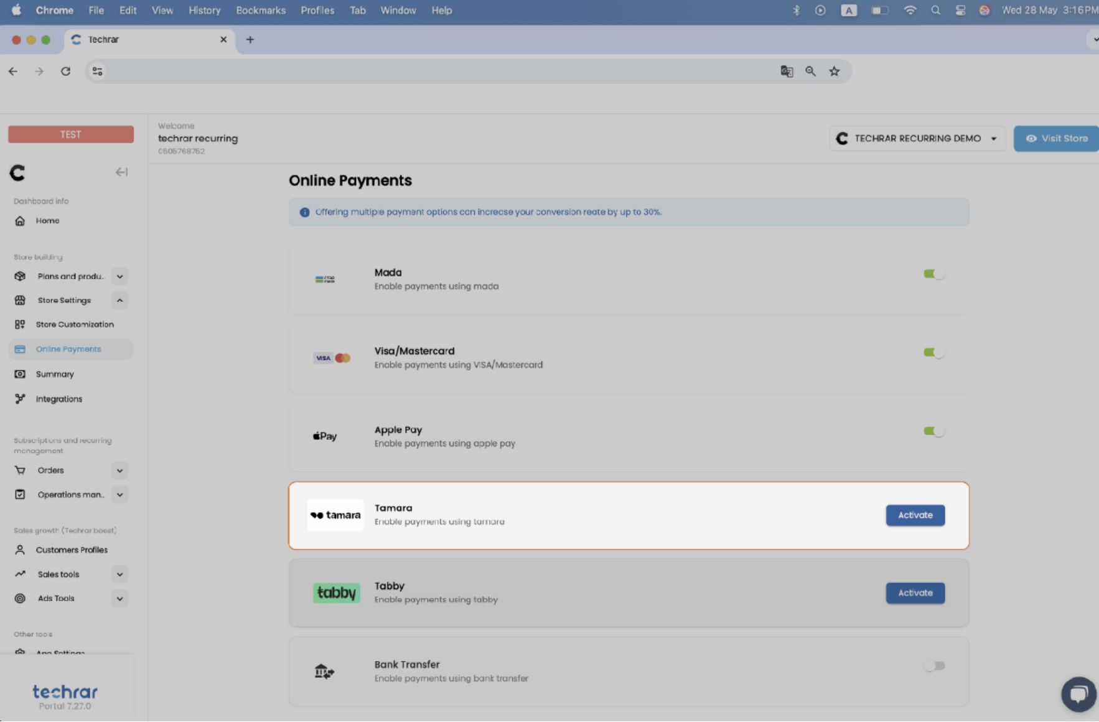Open the Profiles menu
The height and width of the screenshot is (722, 1099).
pos(317,11)
